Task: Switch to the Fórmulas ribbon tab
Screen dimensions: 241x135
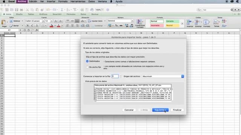Action: click(71, 14)
